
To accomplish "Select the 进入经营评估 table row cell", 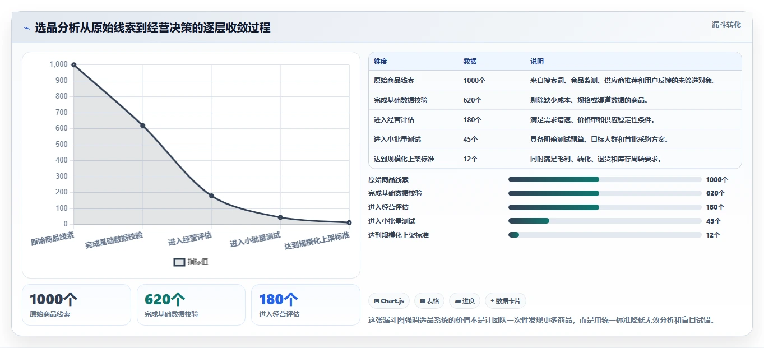I will pos(394,120).
